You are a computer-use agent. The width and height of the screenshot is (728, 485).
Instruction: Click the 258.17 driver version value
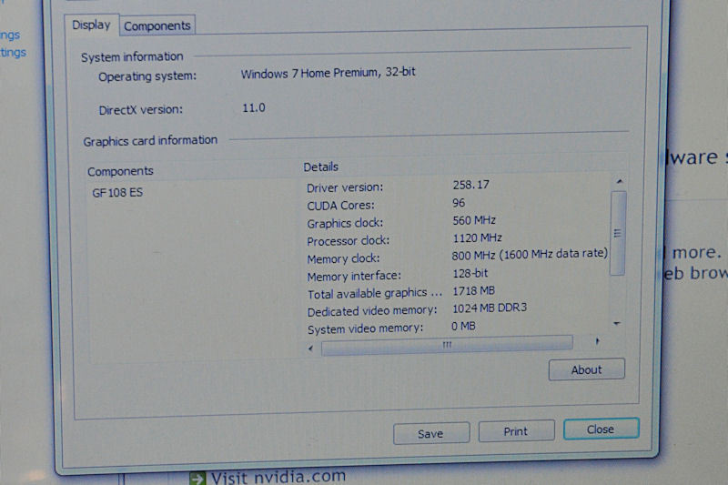[470, 185]
